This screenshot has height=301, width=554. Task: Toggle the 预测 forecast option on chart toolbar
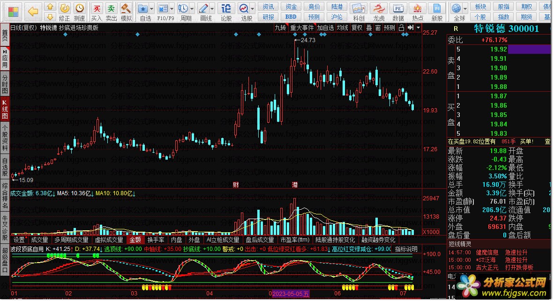[x=389, y=28]
